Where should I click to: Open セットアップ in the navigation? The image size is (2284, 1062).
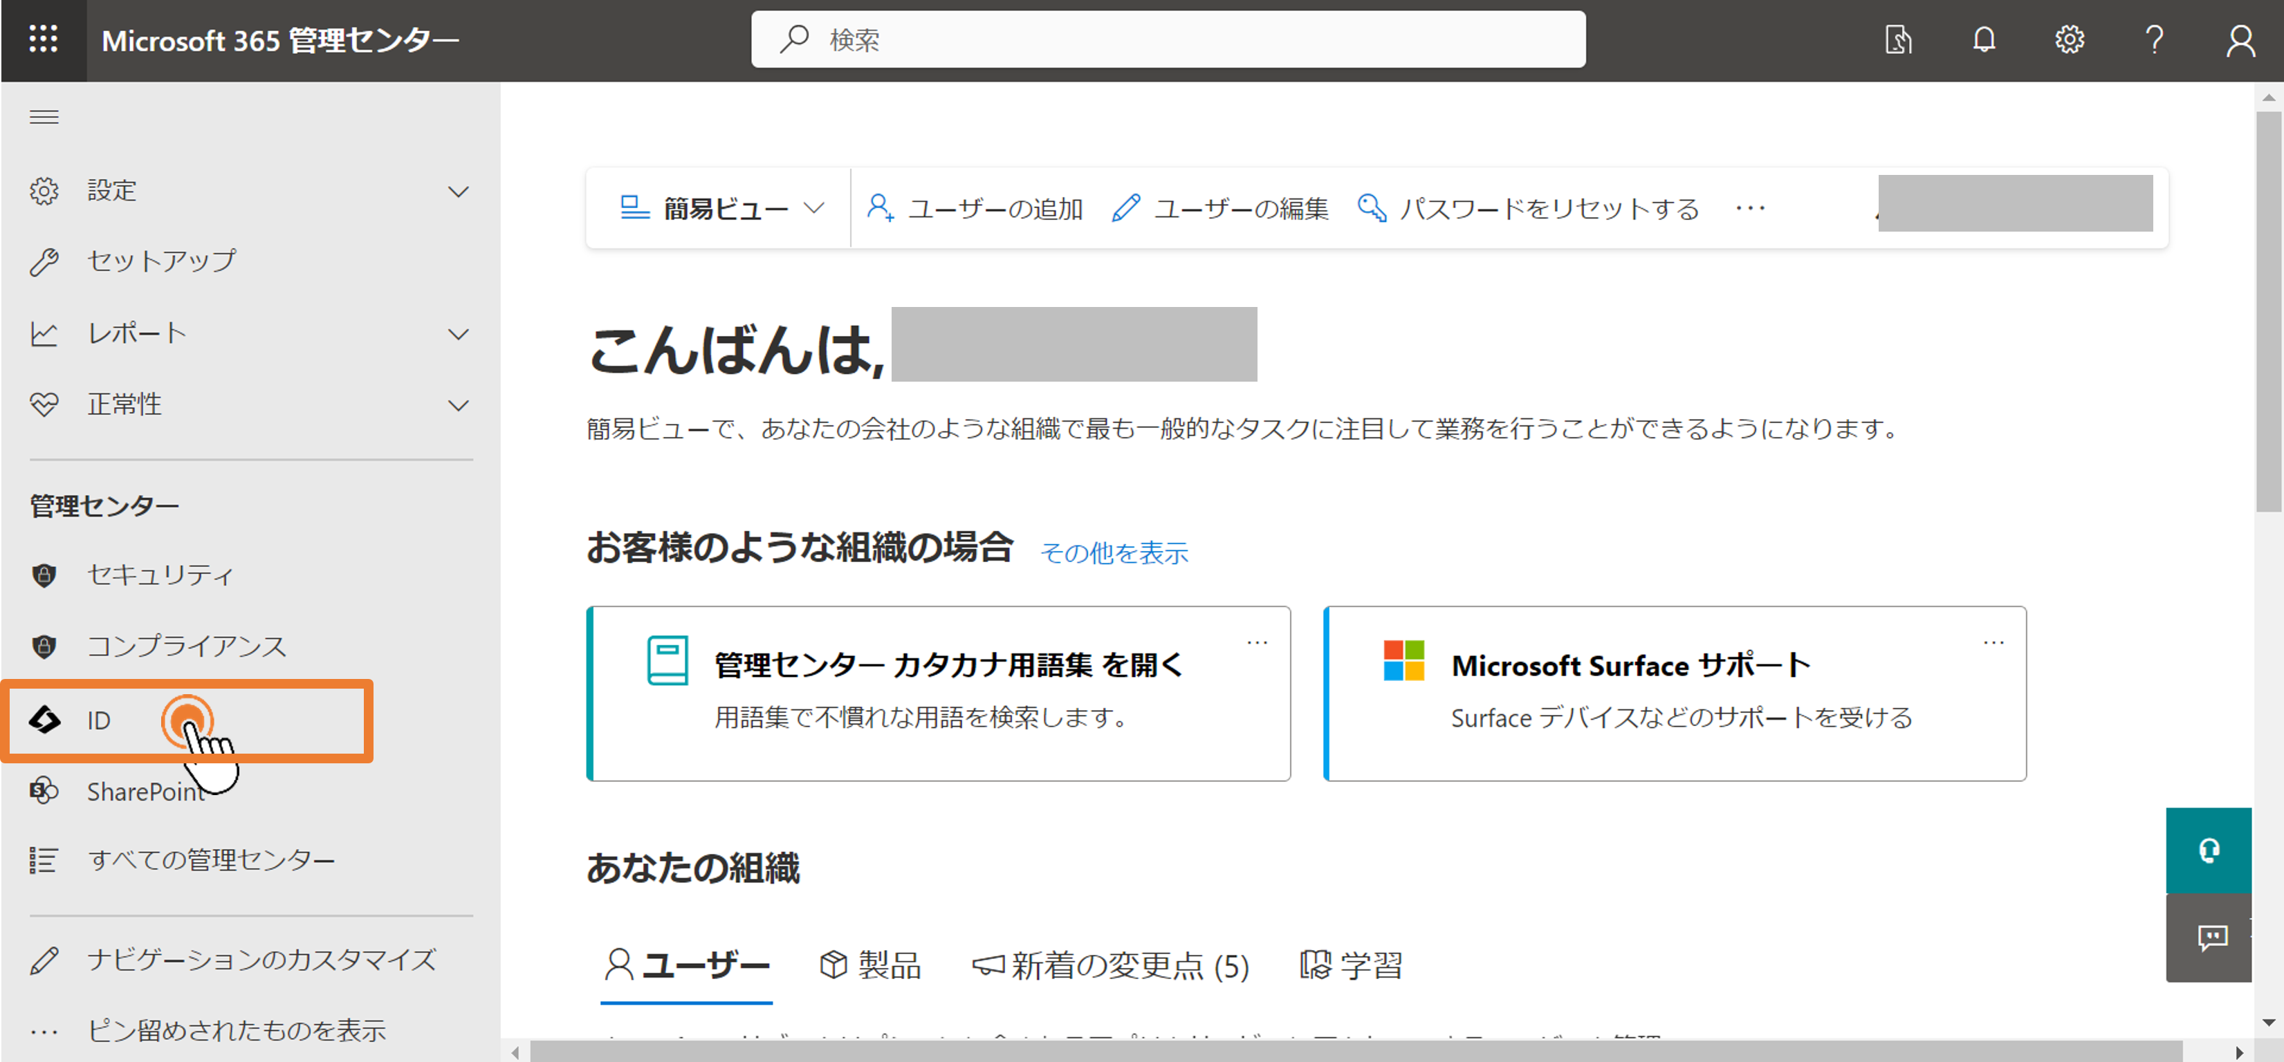click(161, 261)
